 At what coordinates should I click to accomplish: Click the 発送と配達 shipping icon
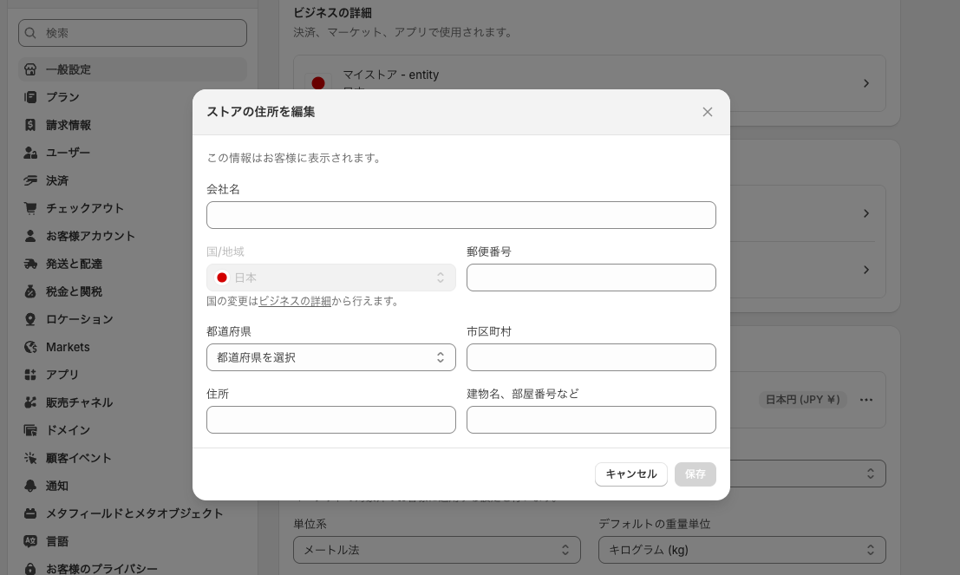tap(32, 264)
